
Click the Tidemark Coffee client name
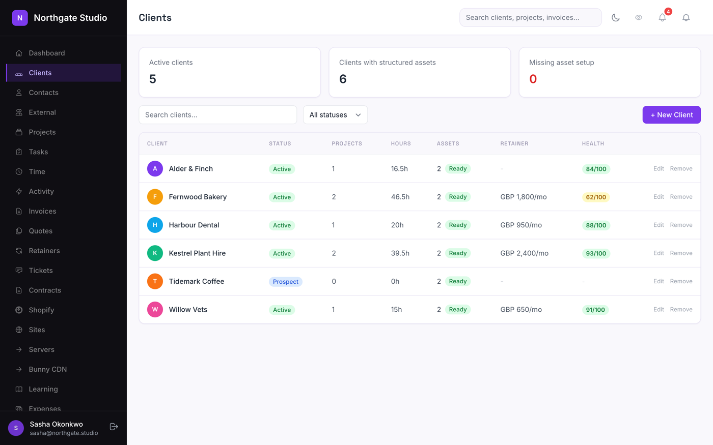197,281
